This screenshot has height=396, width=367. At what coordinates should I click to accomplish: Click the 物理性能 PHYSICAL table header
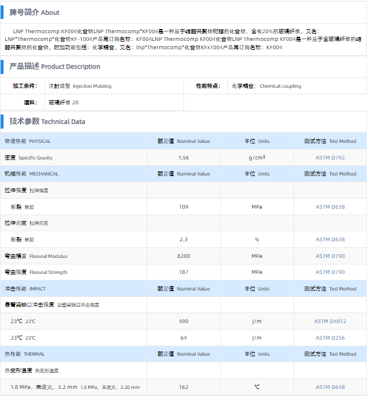28,141
